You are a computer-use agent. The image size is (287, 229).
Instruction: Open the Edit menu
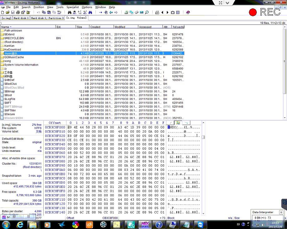point(16,7)
